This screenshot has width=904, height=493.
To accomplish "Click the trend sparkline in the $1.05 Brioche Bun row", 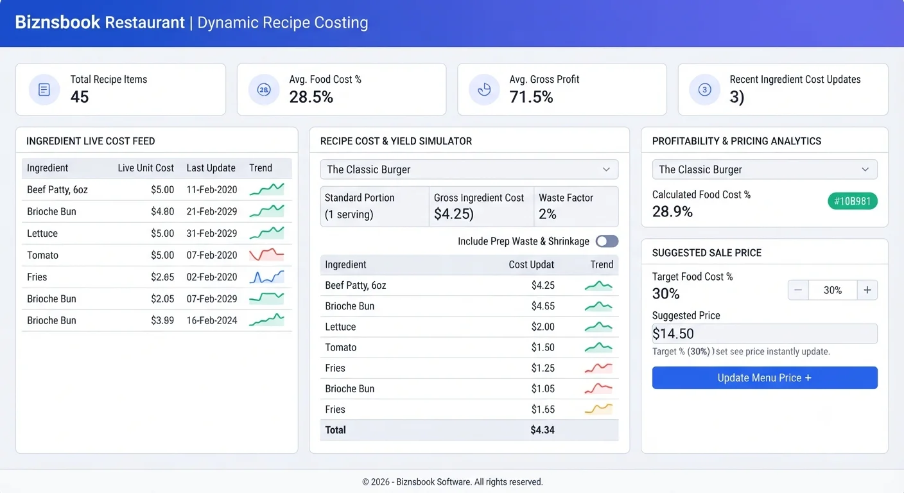I will point(598,388).
